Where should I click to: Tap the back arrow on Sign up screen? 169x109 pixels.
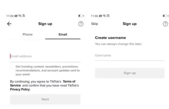coord(9,24)
